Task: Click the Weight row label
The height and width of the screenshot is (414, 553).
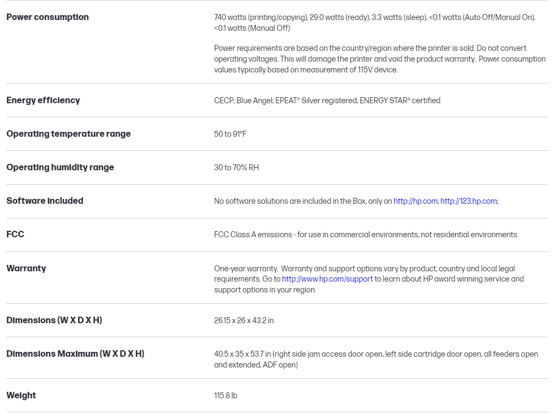Action: 21,395
